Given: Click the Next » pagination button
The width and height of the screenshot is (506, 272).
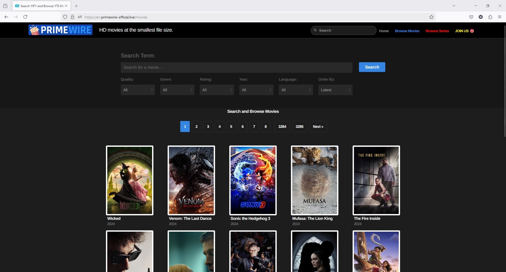Looking at the screenshot, I should (x=318, y=127).
